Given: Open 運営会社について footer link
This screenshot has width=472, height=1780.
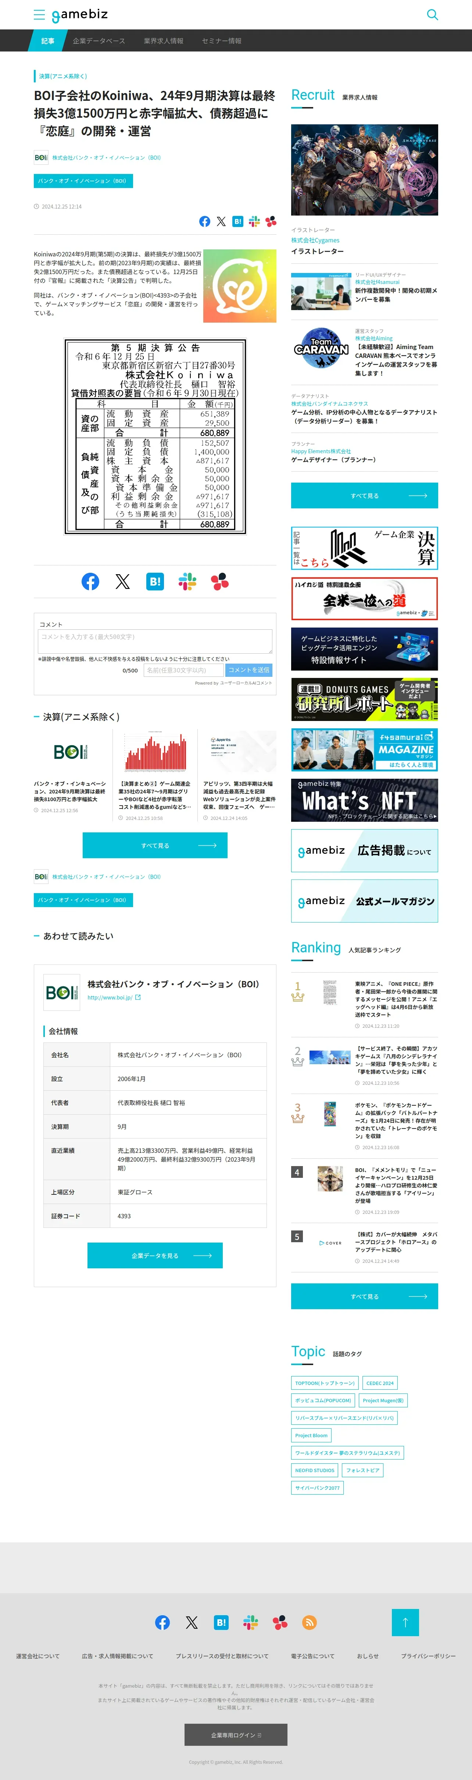Looking at the screenshot, I should pos(38,1656).
